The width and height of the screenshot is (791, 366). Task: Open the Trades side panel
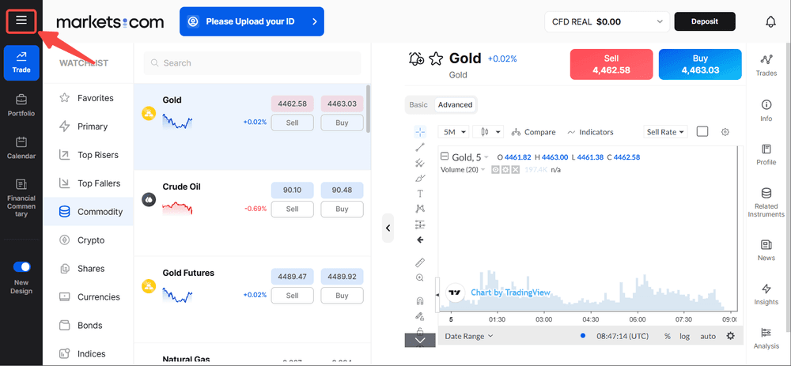pyautogui.click(x=766, y=65)
